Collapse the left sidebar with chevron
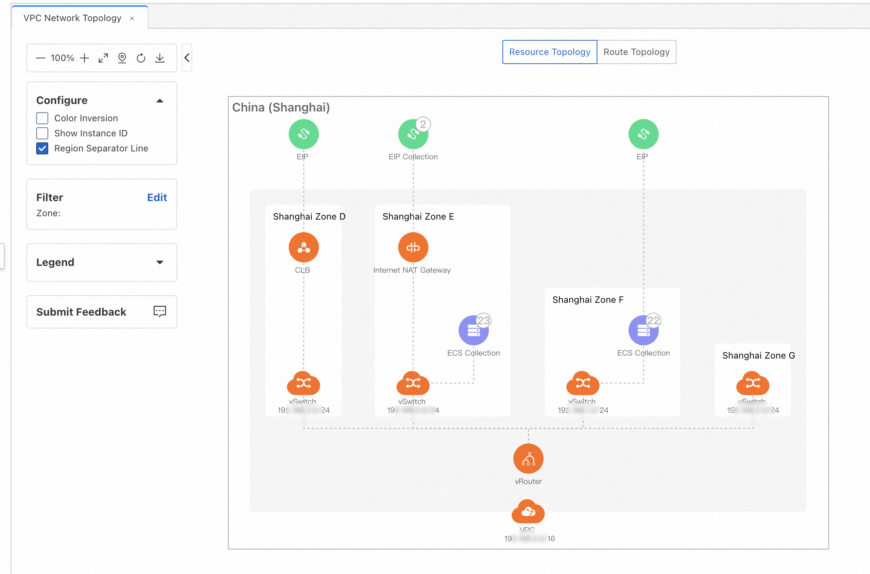The image size is (870, 574). click(187, 58)
